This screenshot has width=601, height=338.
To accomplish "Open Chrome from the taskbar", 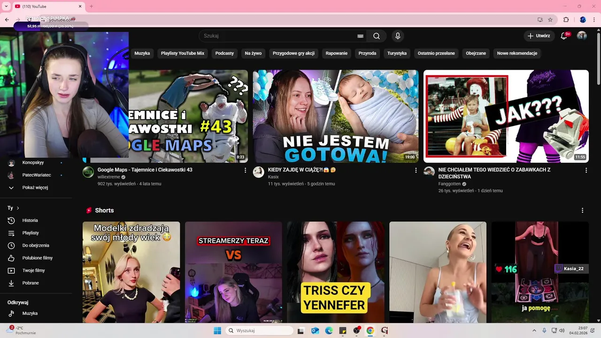I will coord(370,330).
